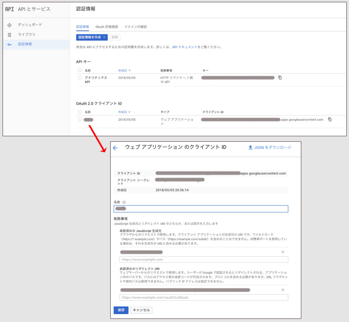Sort OAuth clients by 作成日 column
Image resolution: width=349 pixels, height=322 pixels.
(x=124, y=112)
